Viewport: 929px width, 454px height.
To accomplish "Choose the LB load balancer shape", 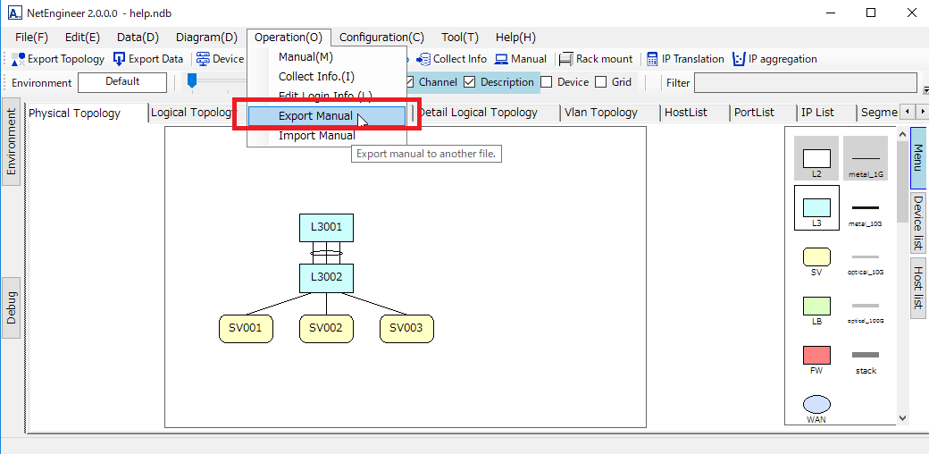I will click(816, 306).
